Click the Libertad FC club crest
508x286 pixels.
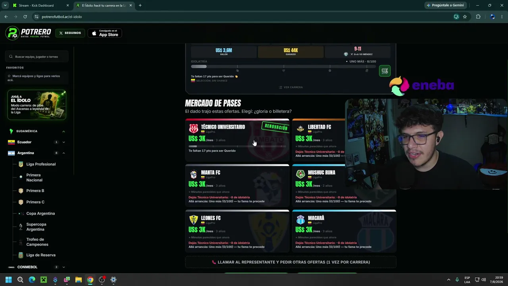click(x=300, y=128)
